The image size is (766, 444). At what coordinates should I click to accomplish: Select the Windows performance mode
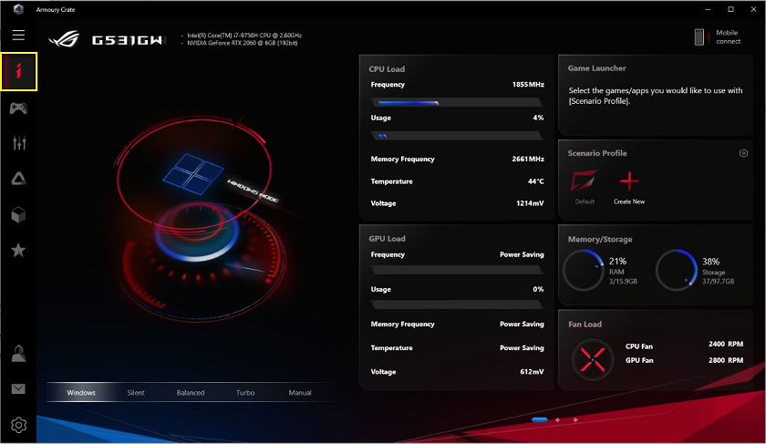[x=81, y=393]
